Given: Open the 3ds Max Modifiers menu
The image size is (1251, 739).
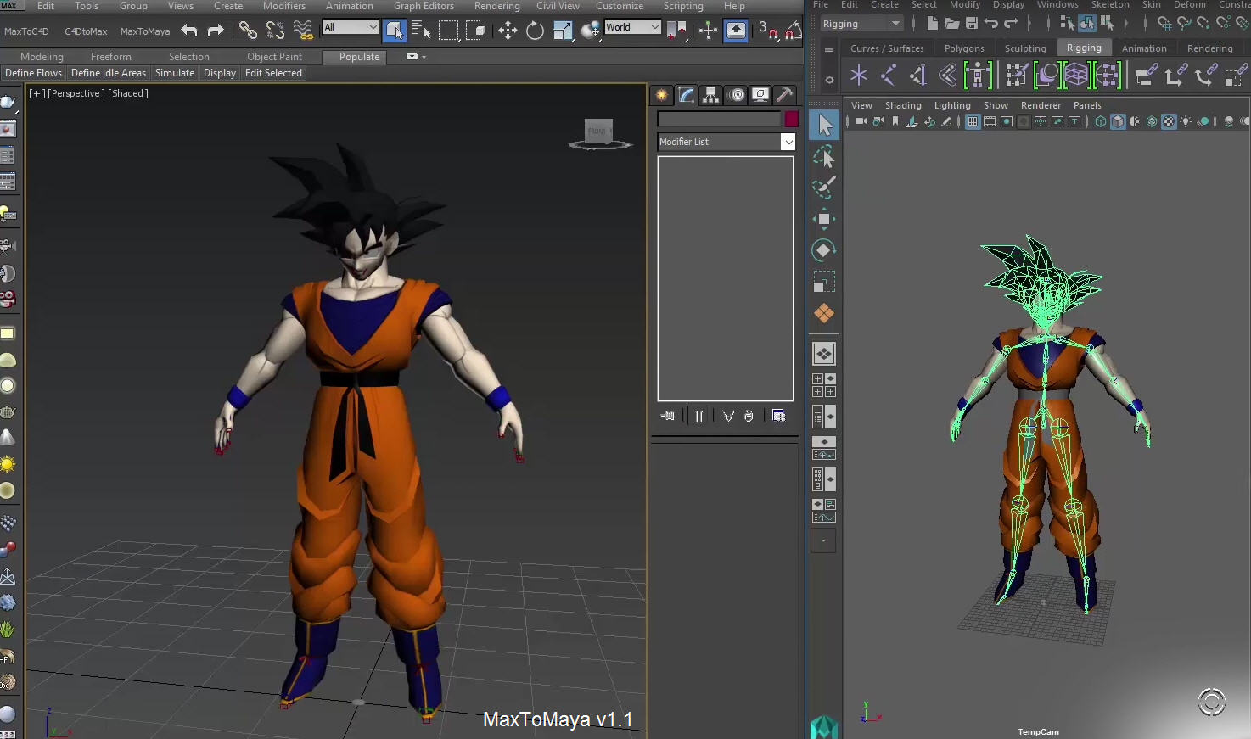Looking at the screenshot, I should [x=284, y=6].
